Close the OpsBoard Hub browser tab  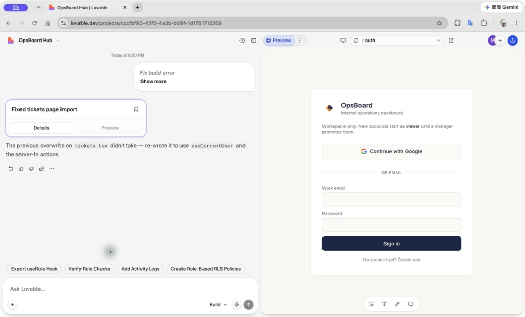125,7
